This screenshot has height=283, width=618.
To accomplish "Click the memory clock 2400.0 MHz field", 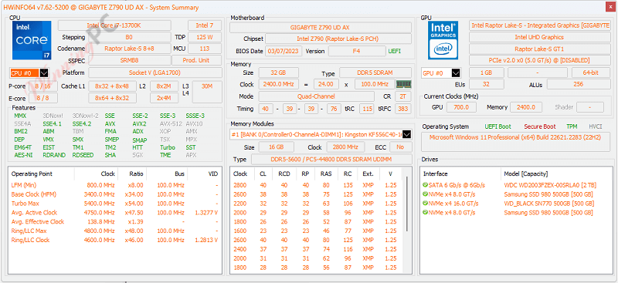I will 278,84.
